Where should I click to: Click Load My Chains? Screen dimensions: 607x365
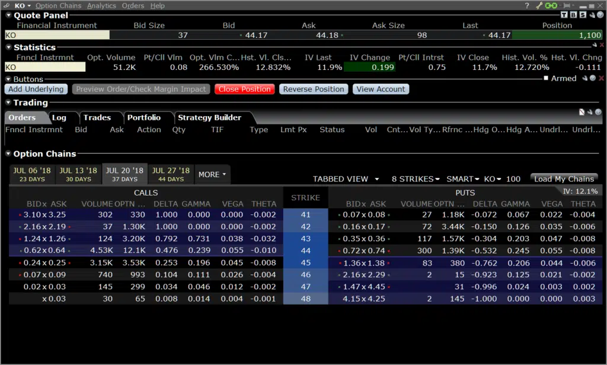tap(563, 178)
